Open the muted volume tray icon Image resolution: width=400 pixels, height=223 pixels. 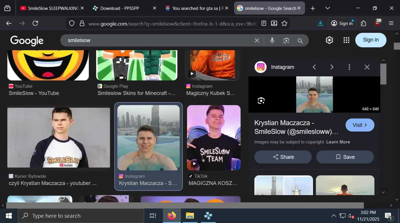[351, 216]
